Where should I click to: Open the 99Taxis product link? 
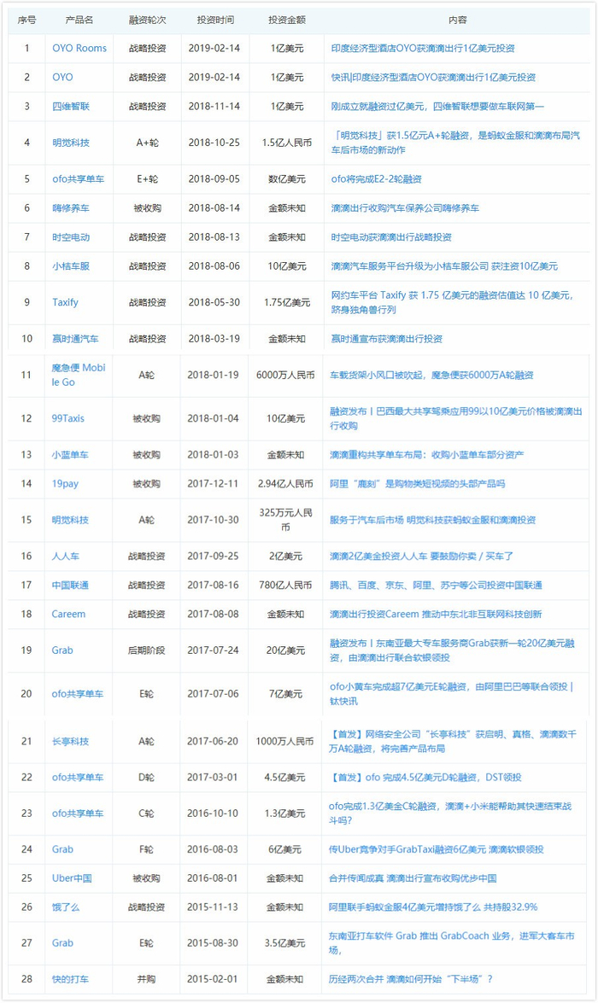67,418
